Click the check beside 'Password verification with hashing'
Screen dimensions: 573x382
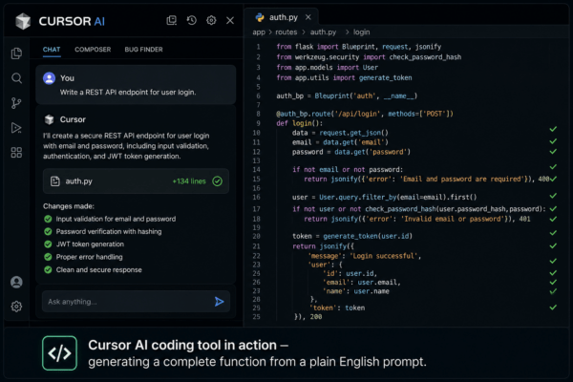(x=48, y=231)
